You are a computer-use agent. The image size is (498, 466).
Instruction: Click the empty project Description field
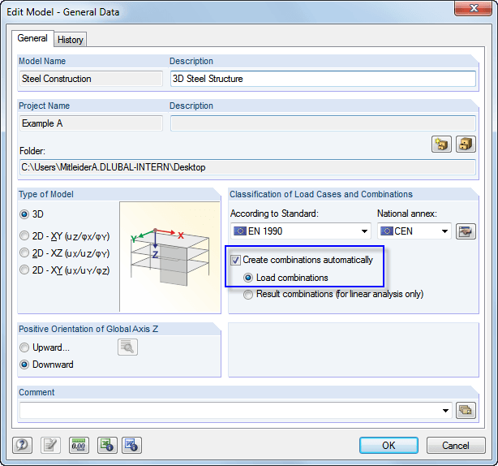coord(323,123)
